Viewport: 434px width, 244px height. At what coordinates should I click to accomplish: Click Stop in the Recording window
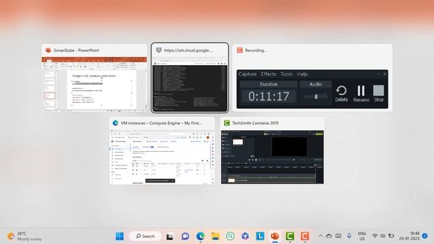(x=378, y=94)
